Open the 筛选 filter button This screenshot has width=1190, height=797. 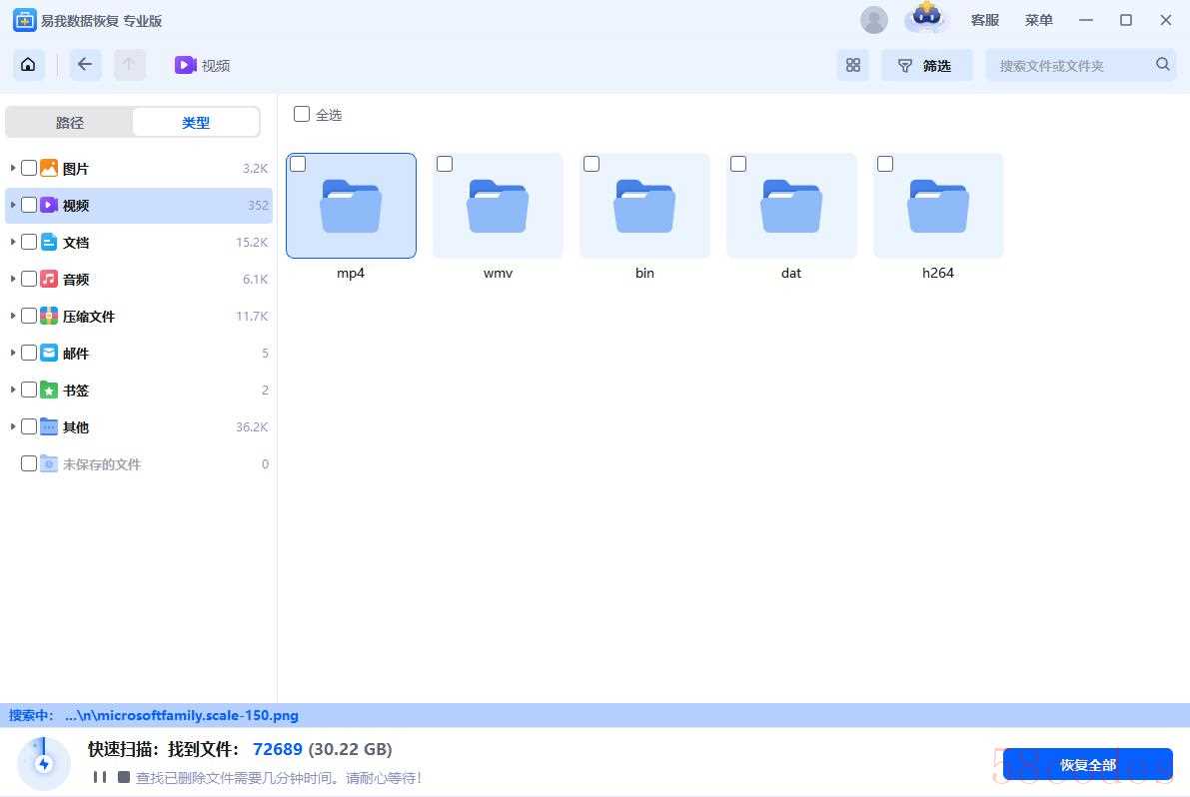[x=925, y=65]
